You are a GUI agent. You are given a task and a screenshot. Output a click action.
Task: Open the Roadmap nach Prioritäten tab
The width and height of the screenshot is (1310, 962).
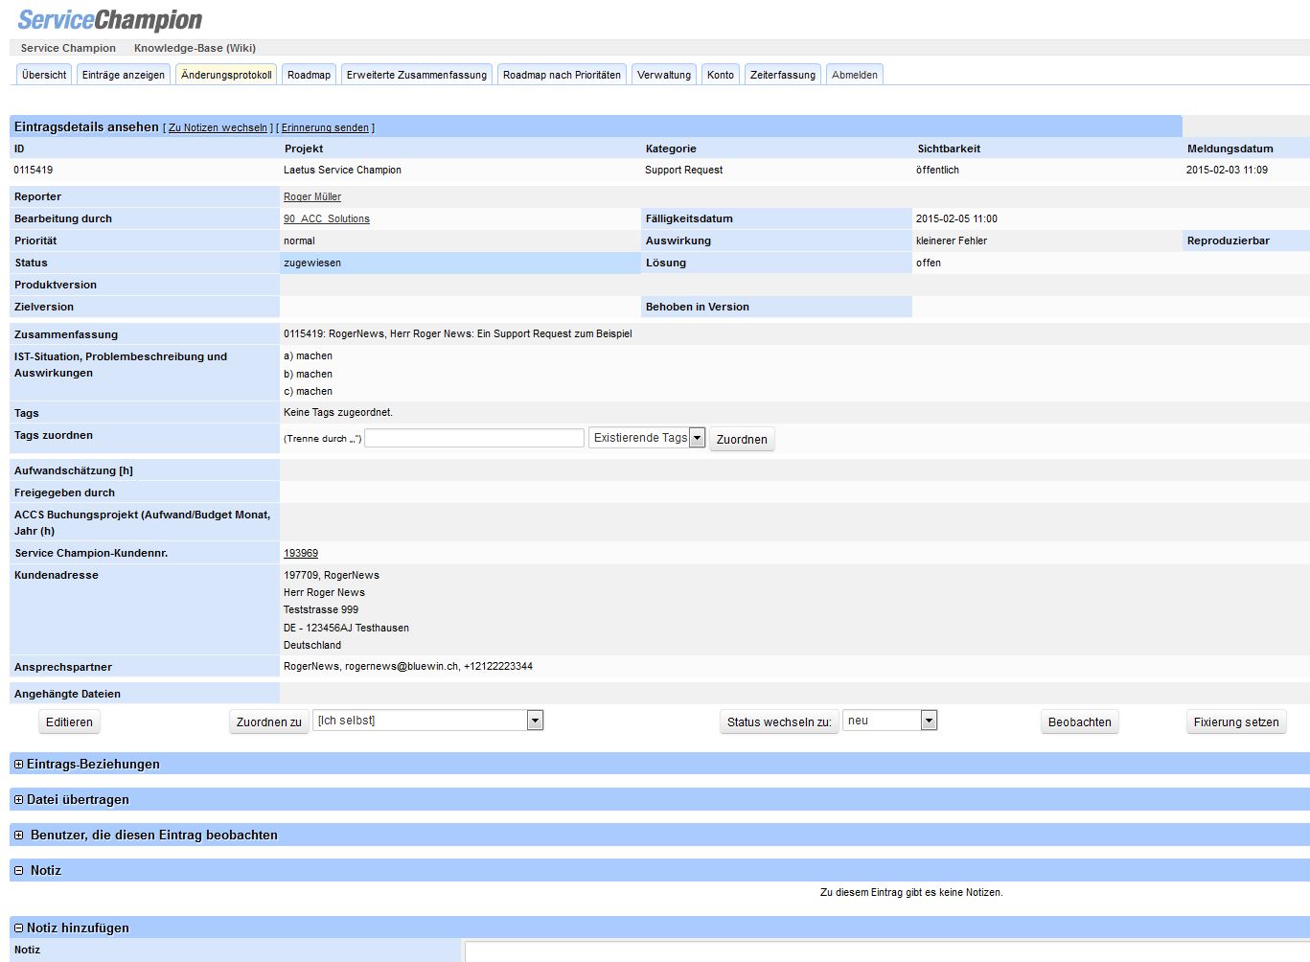562,75
